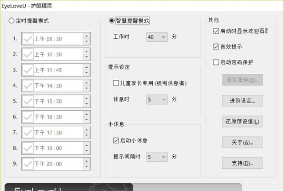The width and height of the screenshot is (284, 191).
Task: Open 进阶设定... advanced settings
Action: tap(242, 101)
